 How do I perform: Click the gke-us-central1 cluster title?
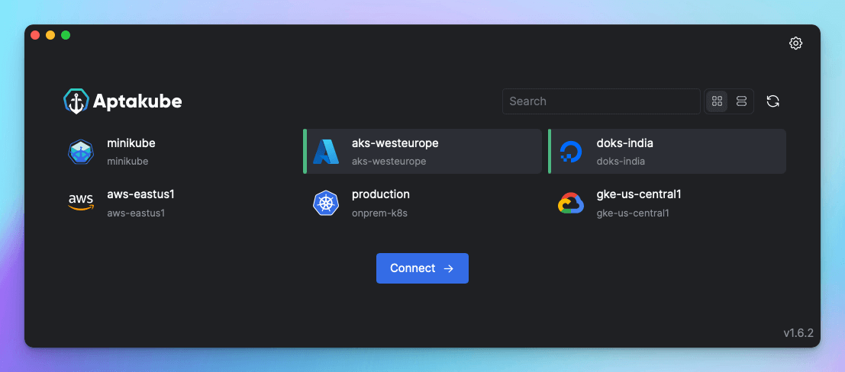pos(639,194)
